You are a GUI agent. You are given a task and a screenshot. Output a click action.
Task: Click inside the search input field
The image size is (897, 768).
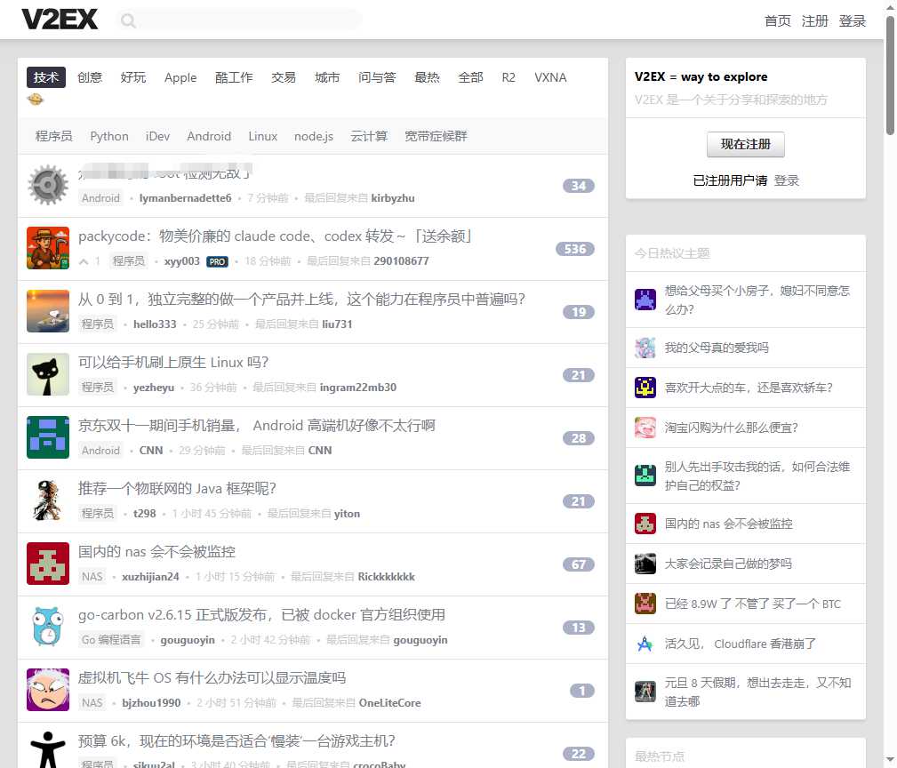pyautogui.click(x=249, y=20)
